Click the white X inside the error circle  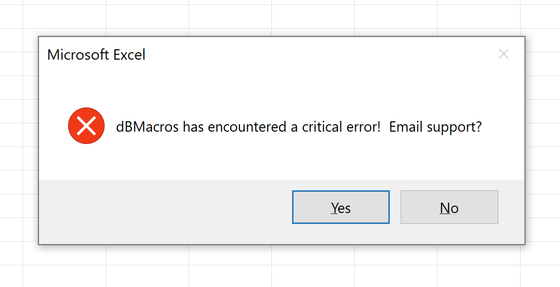86,127
